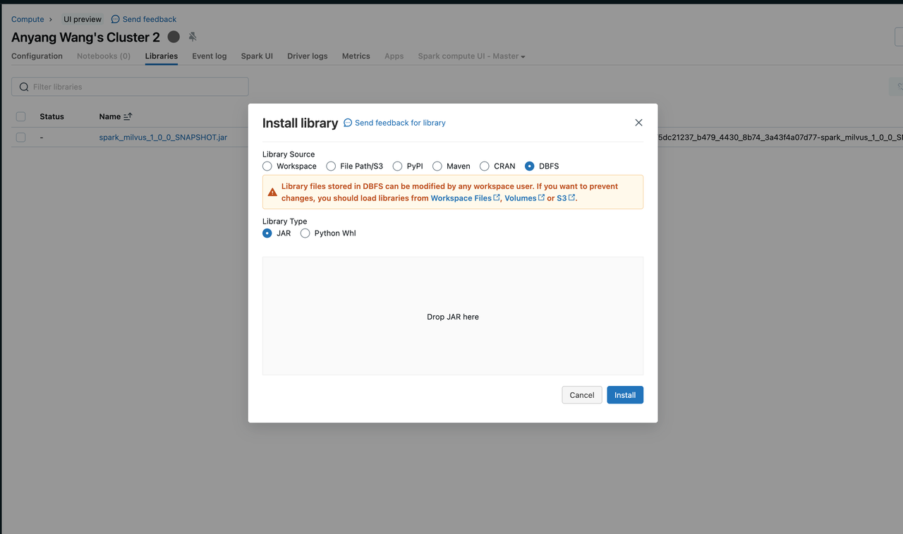Open the Spark compute UI - Master dropdown
This screenshot has height=534, width=903.
click(x=471, y=56)
